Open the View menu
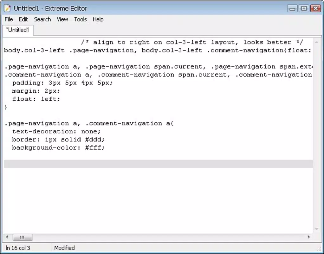The image size is (324, 254). (62, 19)
